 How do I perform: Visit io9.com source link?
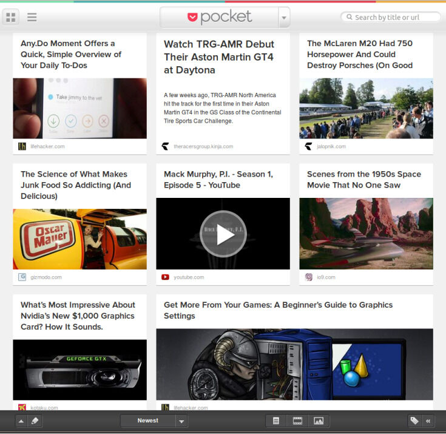326,277
